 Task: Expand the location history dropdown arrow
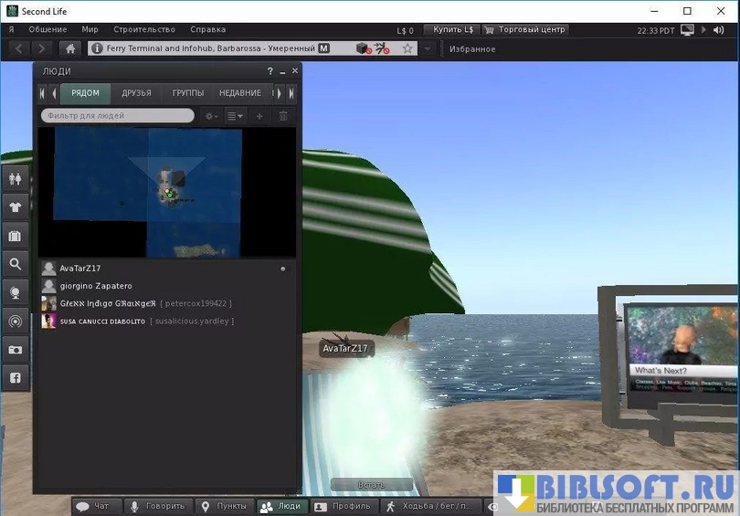pos(428,48)
